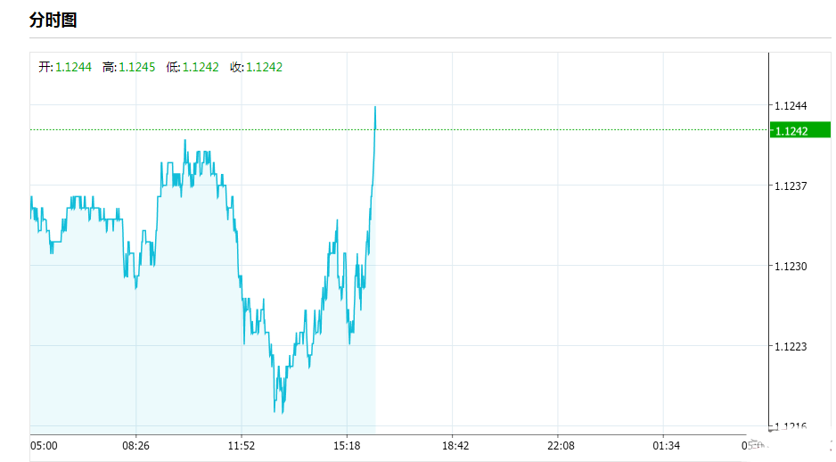Click the highest peak of the price line
This screenshot has height=462, width=836.
375,107
